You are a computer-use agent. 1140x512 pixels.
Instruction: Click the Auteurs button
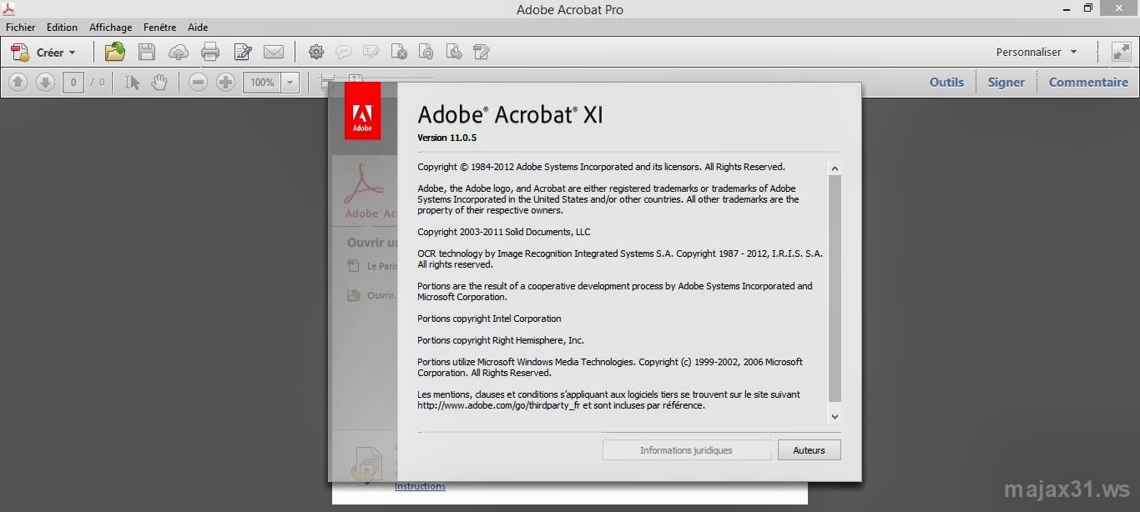tap(809, 450)
